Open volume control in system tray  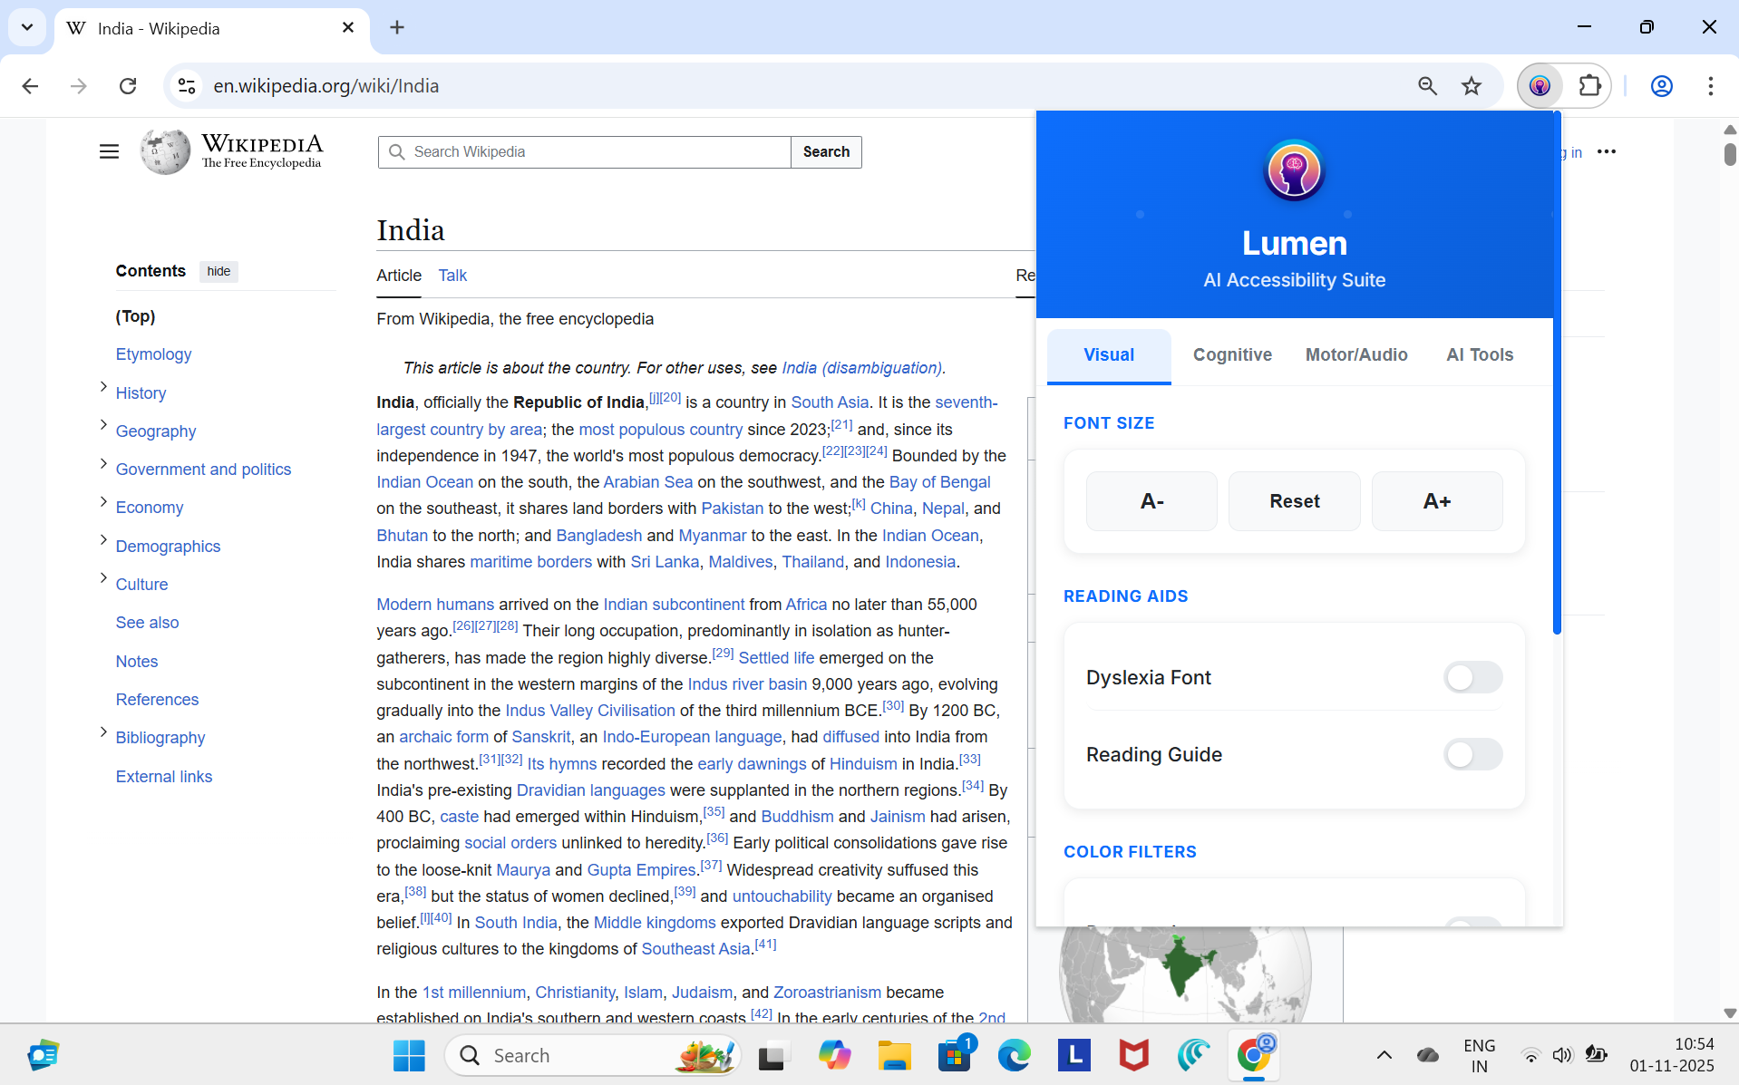pos(1561,1055)
